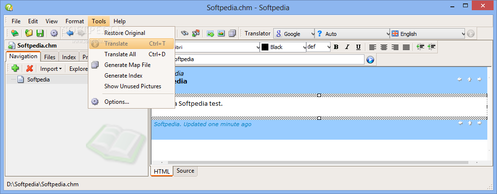497x194 pixels.
Task: Insert new image with the green-plus picture icon
Action: click(x=210, y=33)
